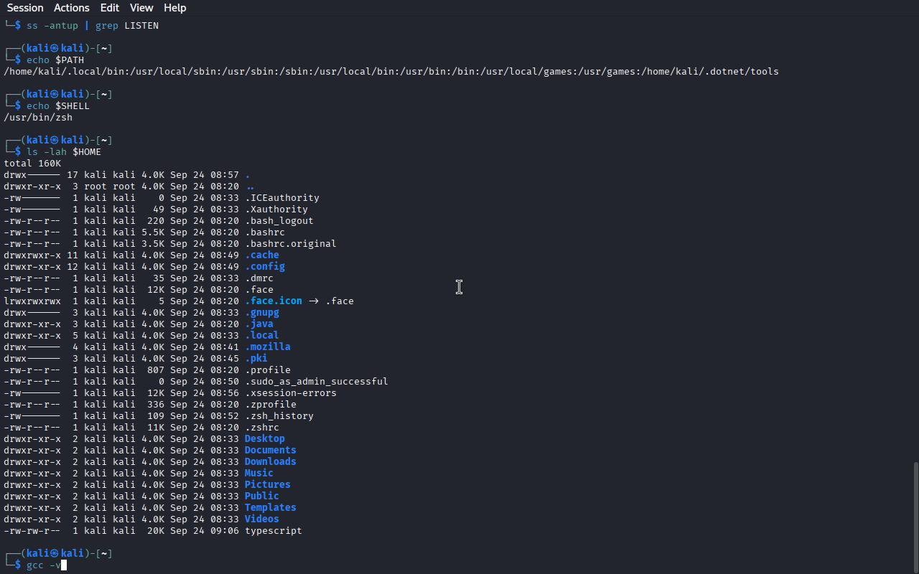Click the Pictures directory entry
The height and width of the screenshot is (574, 919).
point(267,485)
